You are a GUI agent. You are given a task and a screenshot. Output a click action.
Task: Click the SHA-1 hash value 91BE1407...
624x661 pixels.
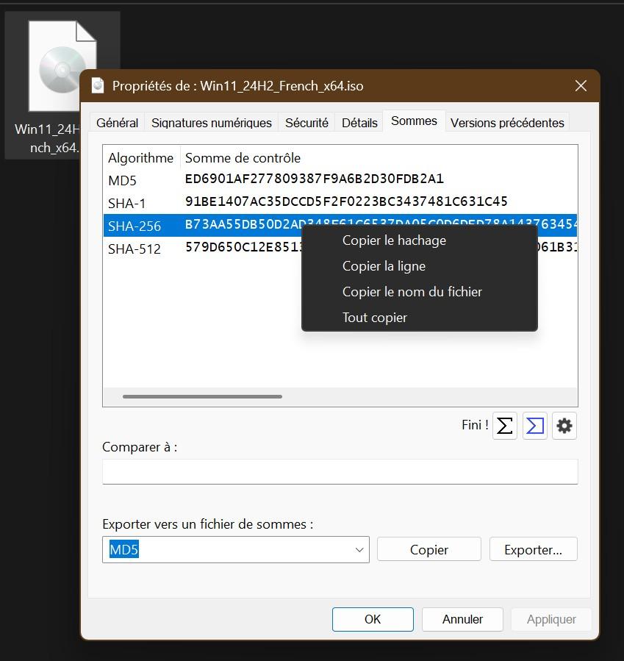346,201
